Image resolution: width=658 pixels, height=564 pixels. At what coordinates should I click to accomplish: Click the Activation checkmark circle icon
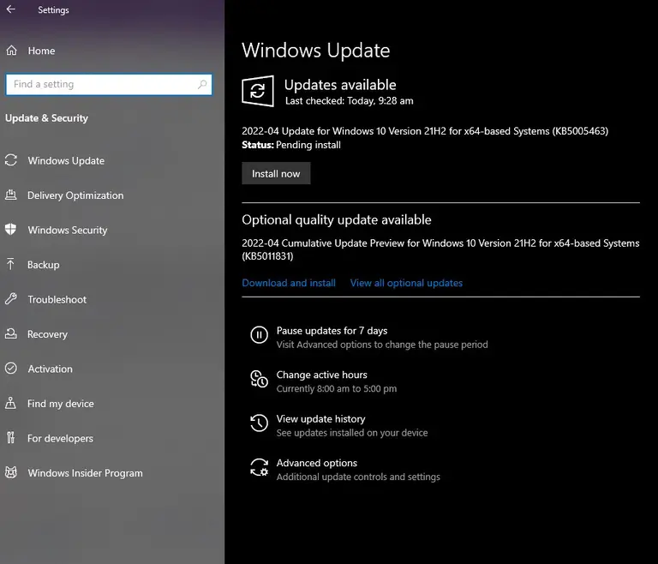pyautogui.click(x=11, y=369)
